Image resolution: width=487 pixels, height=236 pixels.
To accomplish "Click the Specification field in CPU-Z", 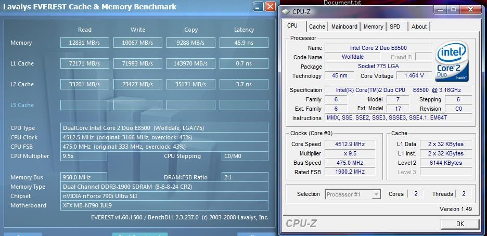I will 399,90.
